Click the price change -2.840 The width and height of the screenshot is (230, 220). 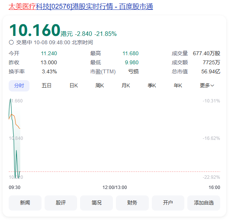[83, 34]
